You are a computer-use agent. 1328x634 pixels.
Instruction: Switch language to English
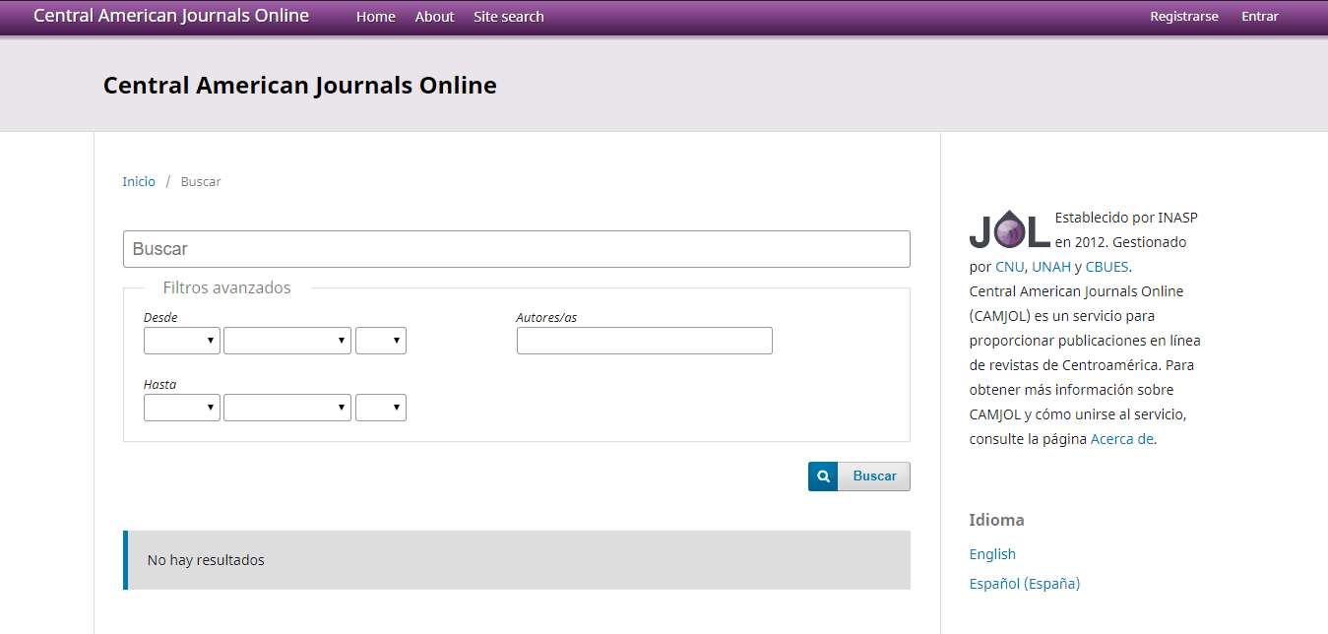click(x=992, y=554)
